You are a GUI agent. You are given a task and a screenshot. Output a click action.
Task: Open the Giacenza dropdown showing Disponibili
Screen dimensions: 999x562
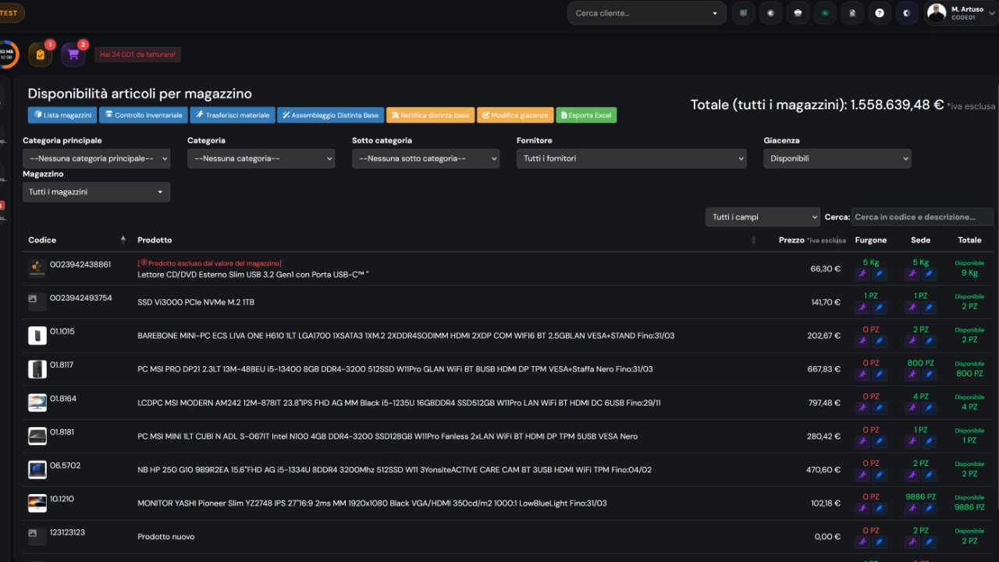pyautogui.click(x=837, y=158)
